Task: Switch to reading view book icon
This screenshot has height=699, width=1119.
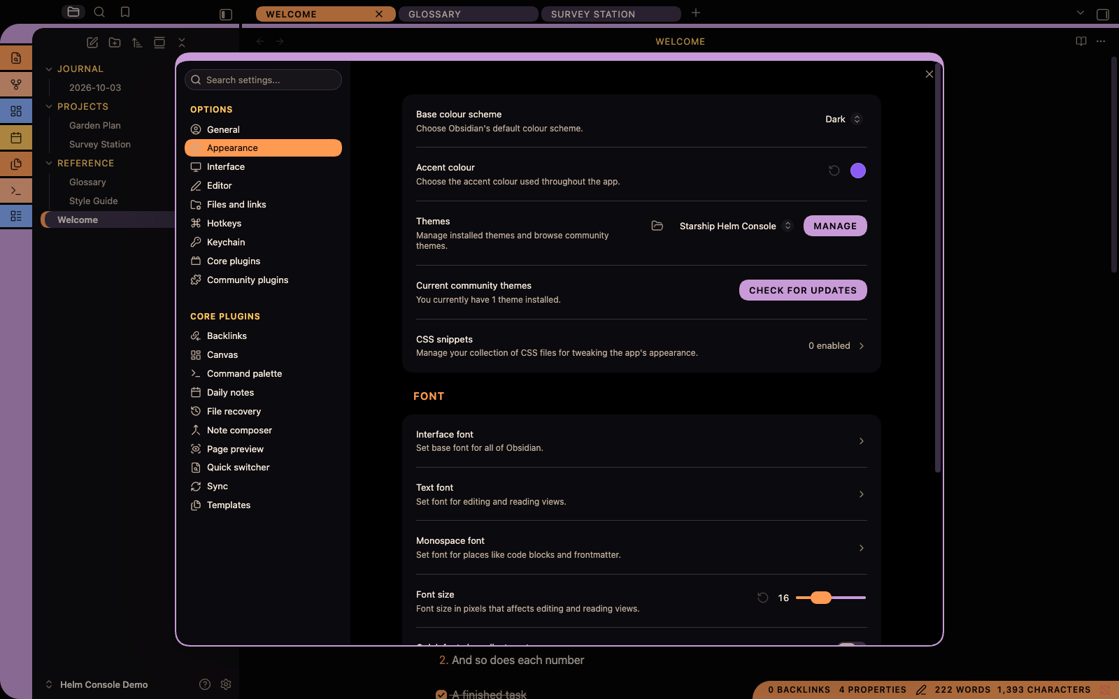Action: pos(1081,41)
